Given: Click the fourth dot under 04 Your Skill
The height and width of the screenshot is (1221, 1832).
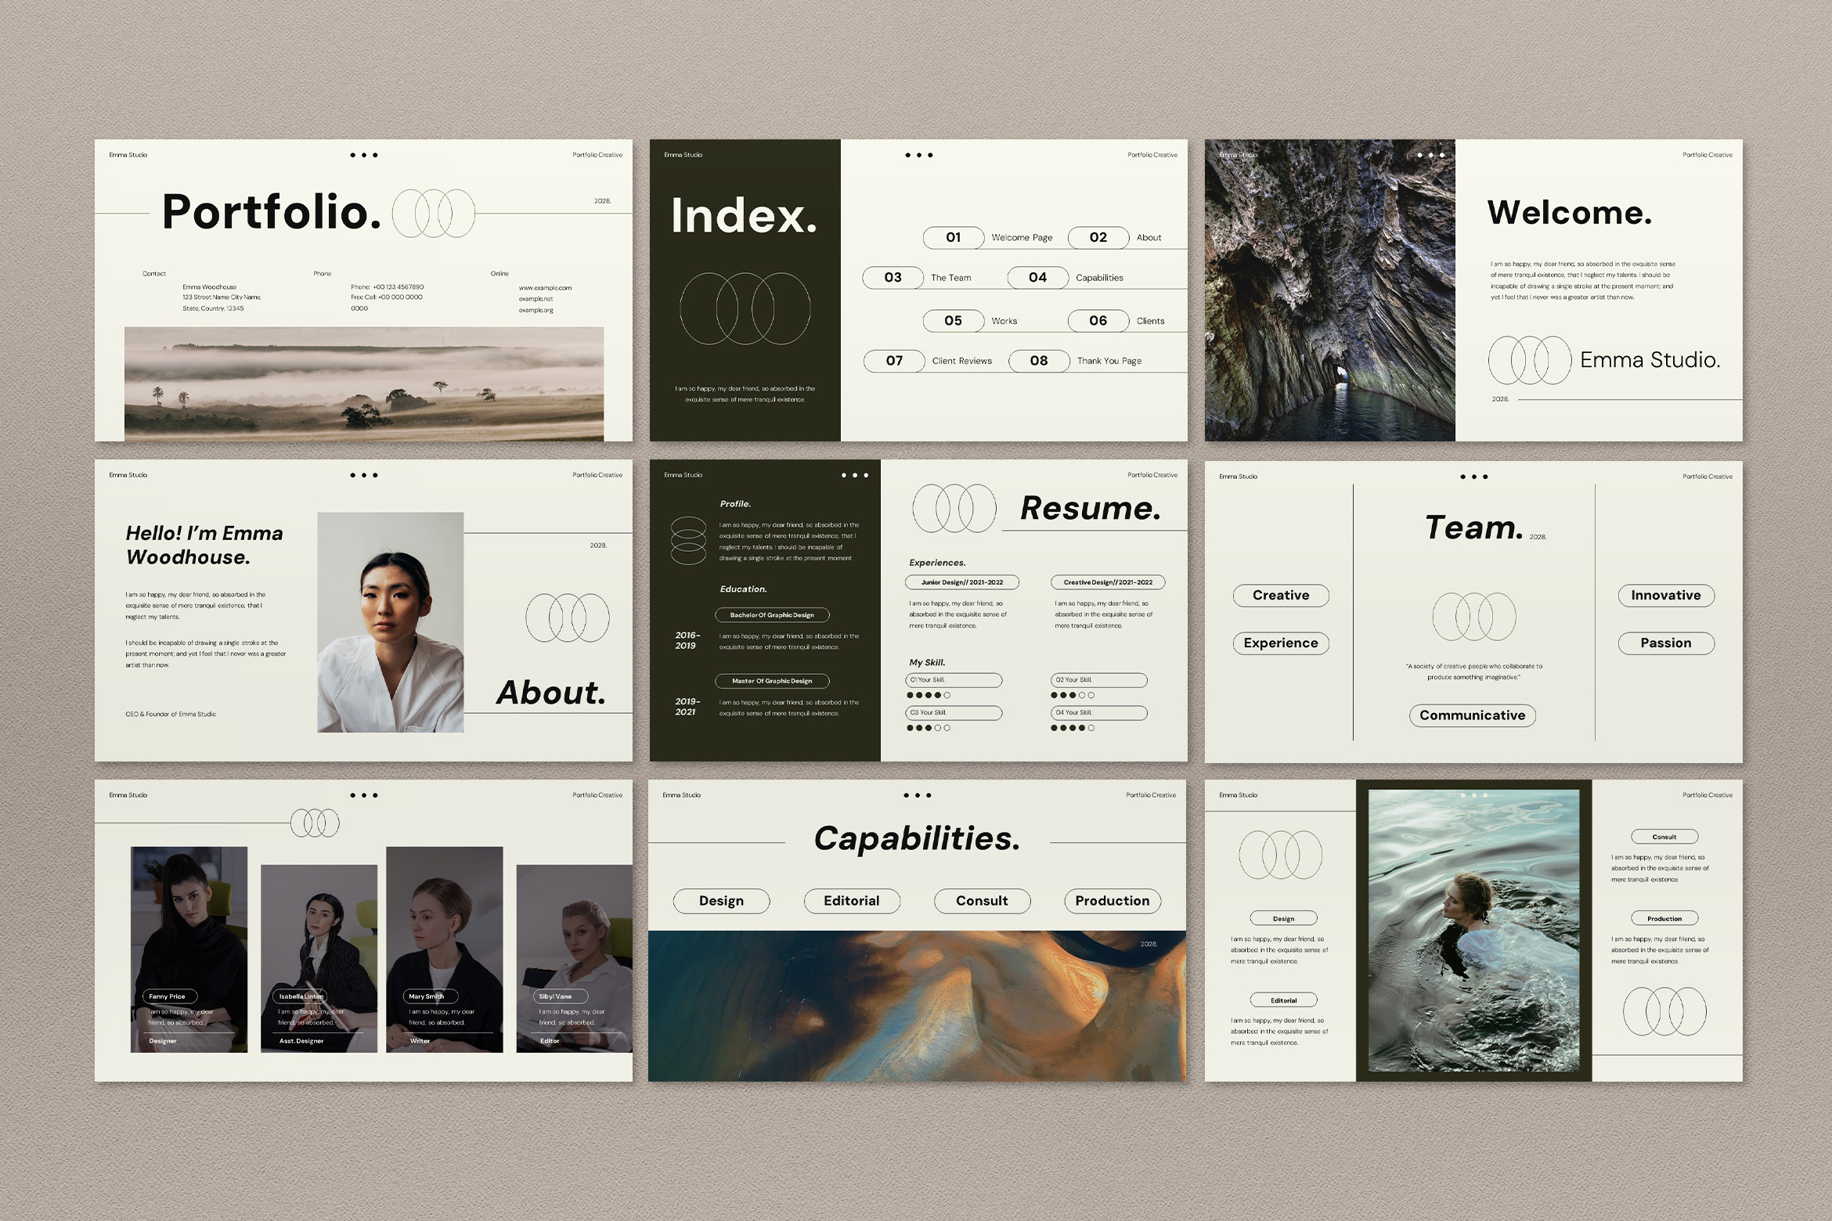Looking at the screenshot, I should [x=1080, y=728].
